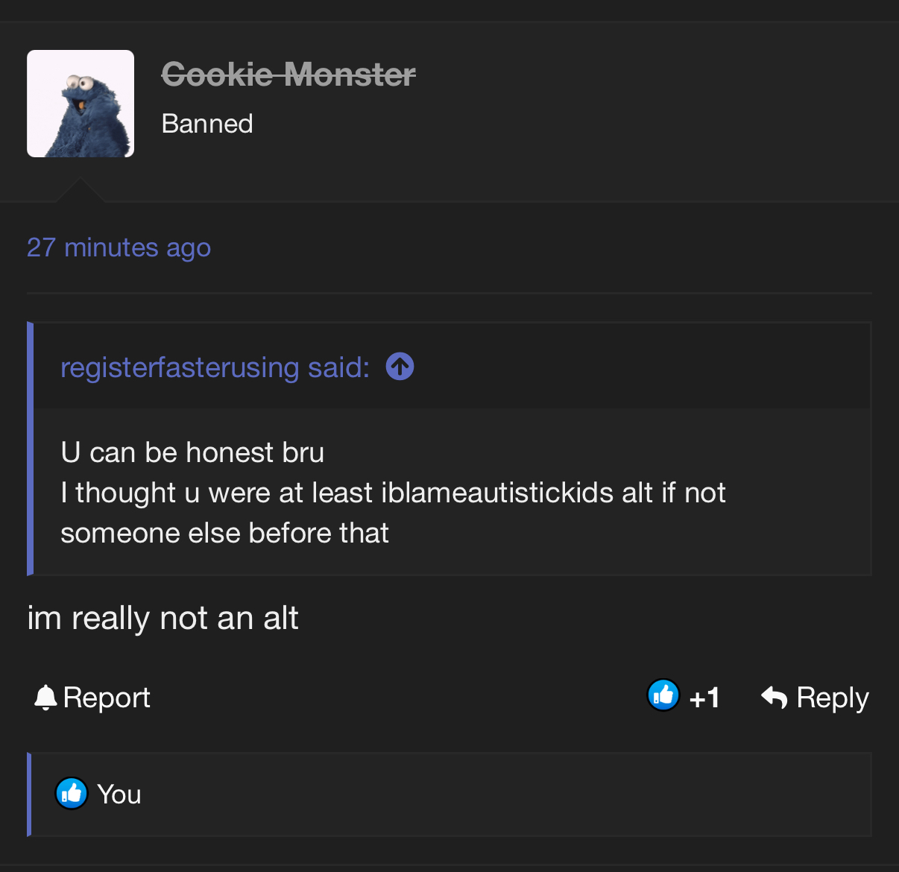
Task: Click the Report bell icon
Action: (x=45, y=698)
